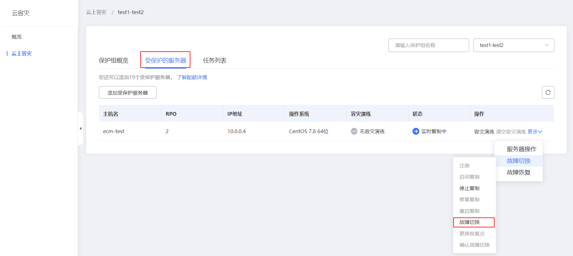Click the gray no-drill status icon
Image resolution: width=573 pixels, height=256 pixels.
354,131
